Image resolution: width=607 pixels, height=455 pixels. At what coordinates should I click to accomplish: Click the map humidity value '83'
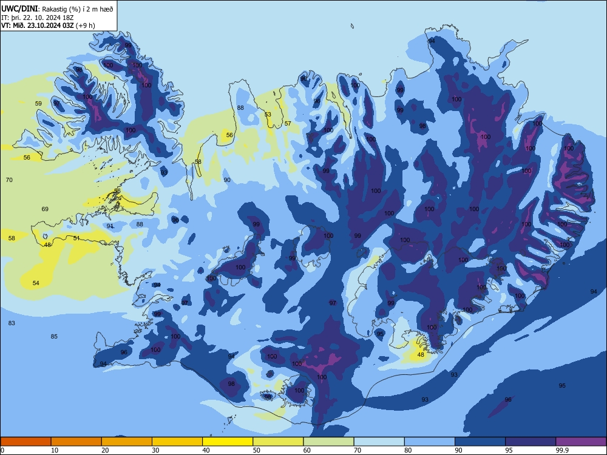pos(12,323)
